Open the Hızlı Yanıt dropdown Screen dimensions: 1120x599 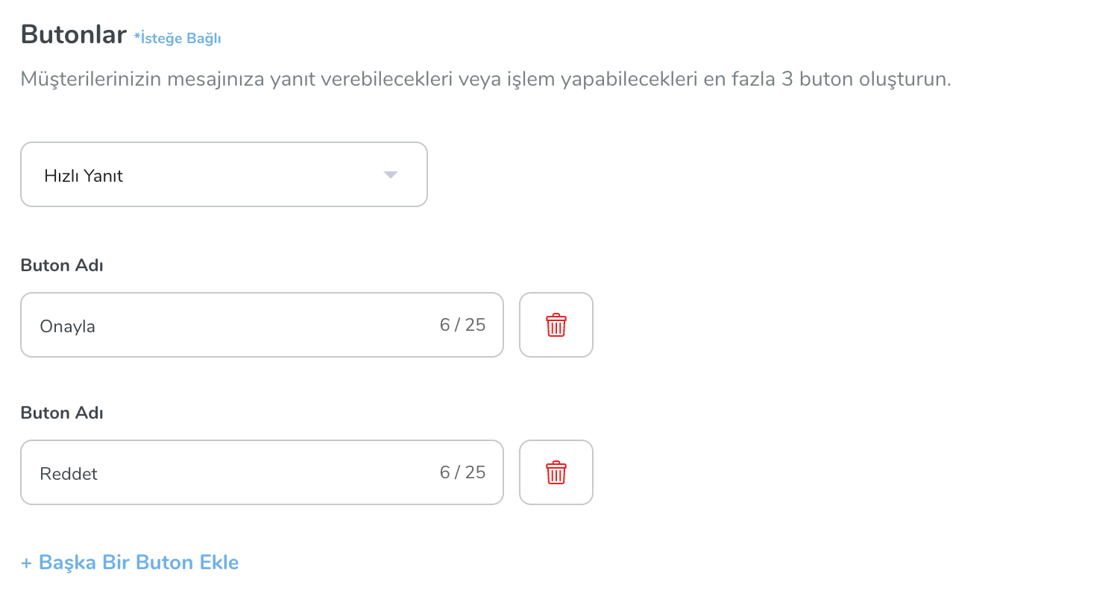[224, 174]
